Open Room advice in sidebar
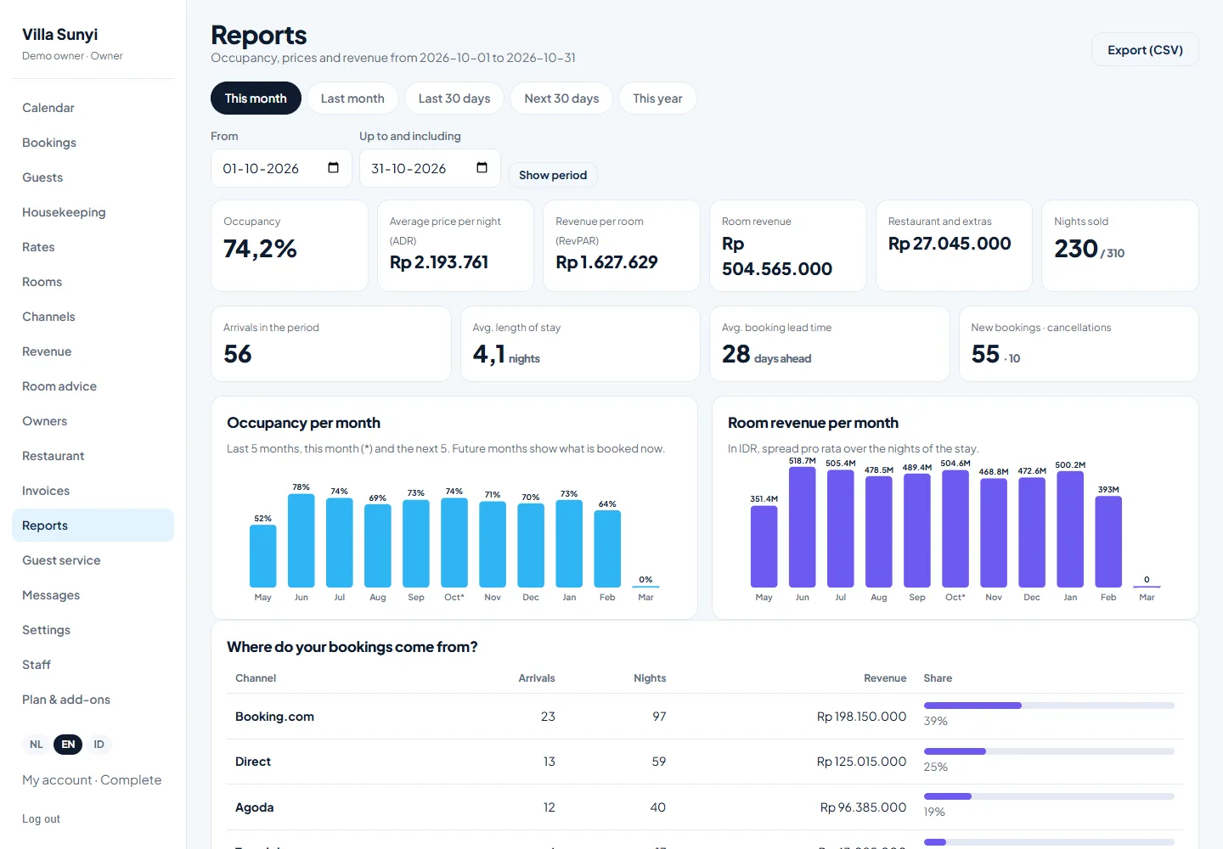Viewport: 1223px width, 849px height. (x=93, y=386)
